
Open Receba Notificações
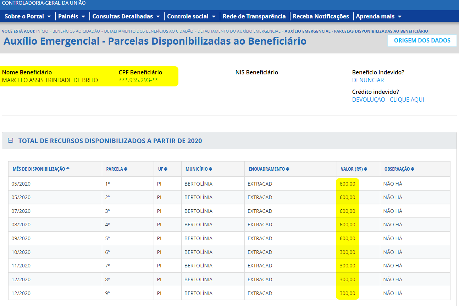coord(321,16)
